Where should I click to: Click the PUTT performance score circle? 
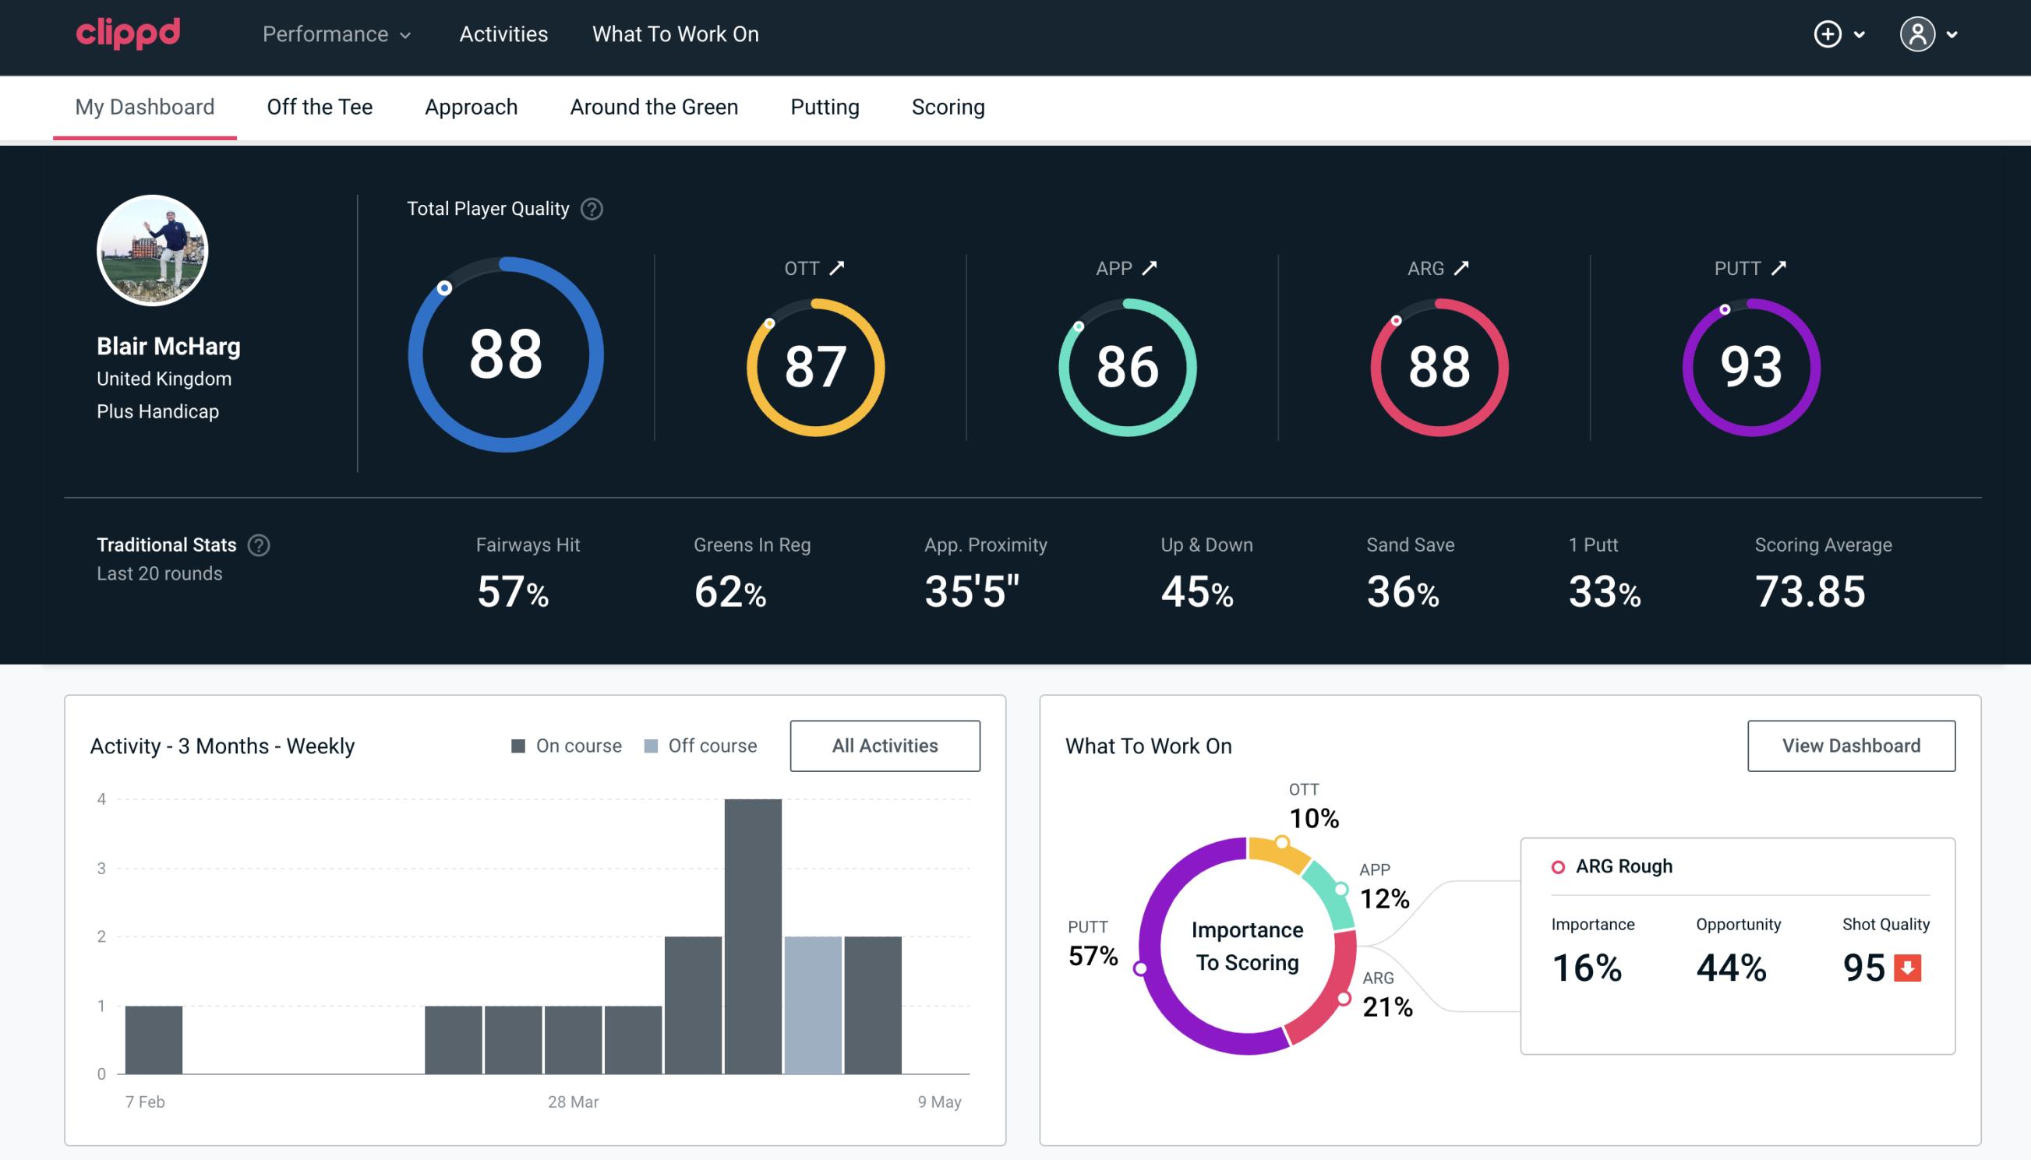point(1749,365)
